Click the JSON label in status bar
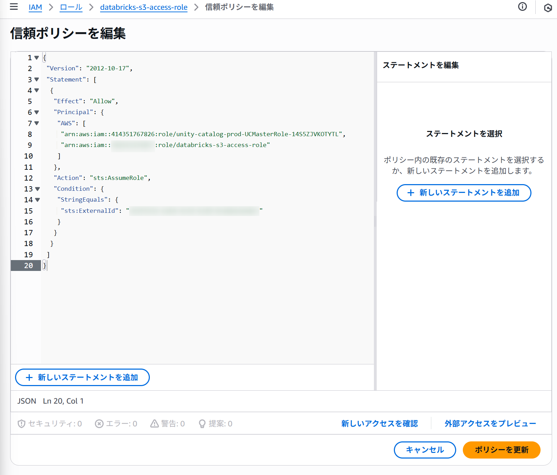Screen dimensions: 557x475 tap(27, 401)
